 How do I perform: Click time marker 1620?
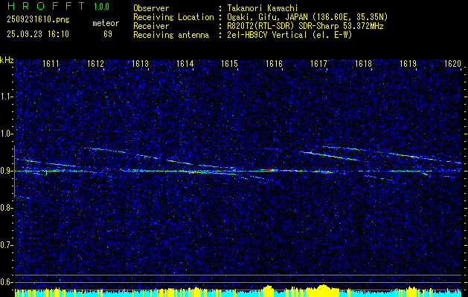pos(453,64)
